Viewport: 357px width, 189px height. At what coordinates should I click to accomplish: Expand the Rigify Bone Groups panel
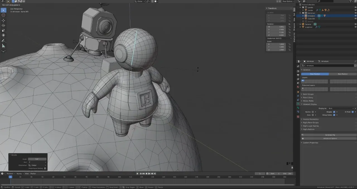pyautogui.click(x=310, y=123)
